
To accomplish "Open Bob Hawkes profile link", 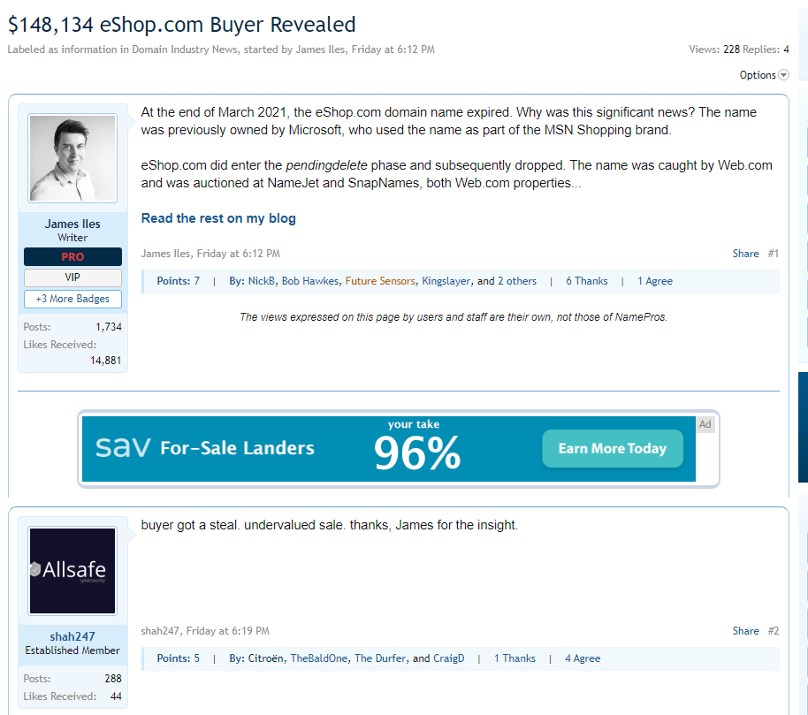I will point(310,281).
